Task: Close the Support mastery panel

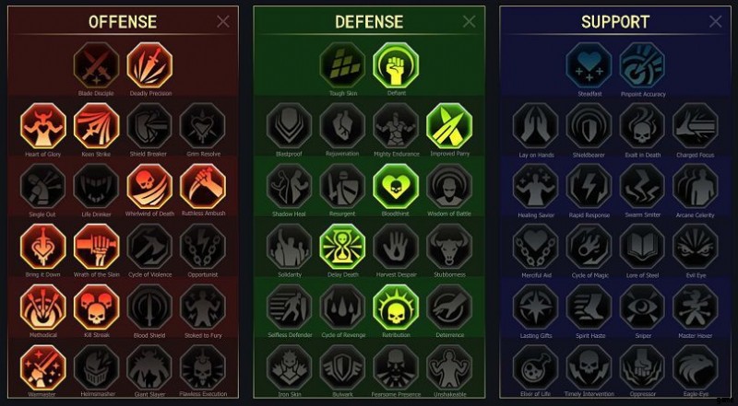Action: [x=716, y=21]
